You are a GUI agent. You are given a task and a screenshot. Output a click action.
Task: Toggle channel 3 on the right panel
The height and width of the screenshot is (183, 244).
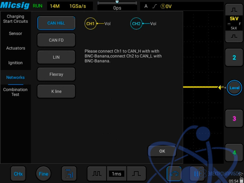click(234, 119)
